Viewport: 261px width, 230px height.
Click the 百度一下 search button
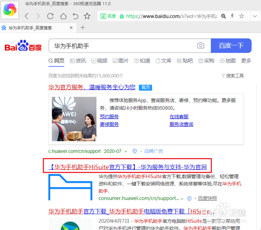tap(231, 46)
